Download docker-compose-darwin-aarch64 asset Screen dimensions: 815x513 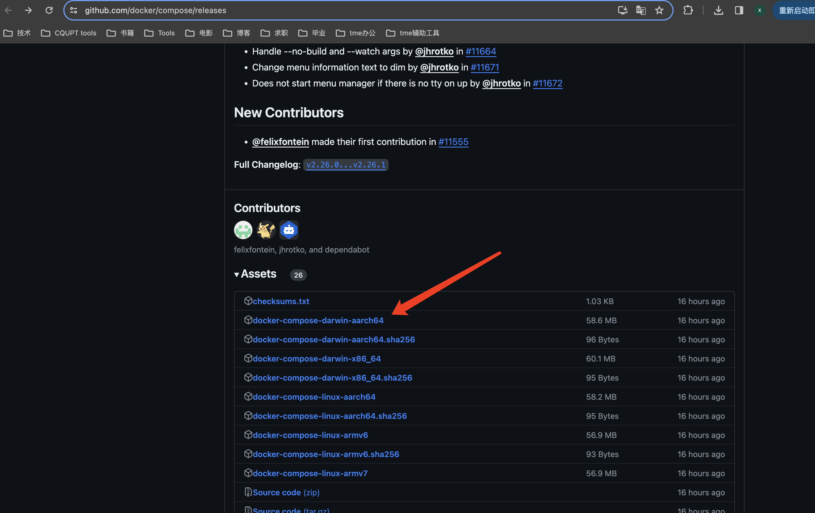(318, 320)
